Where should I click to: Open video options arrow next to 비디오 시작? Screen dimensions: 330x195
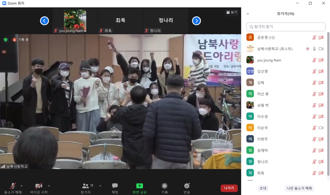click(49, 186)
